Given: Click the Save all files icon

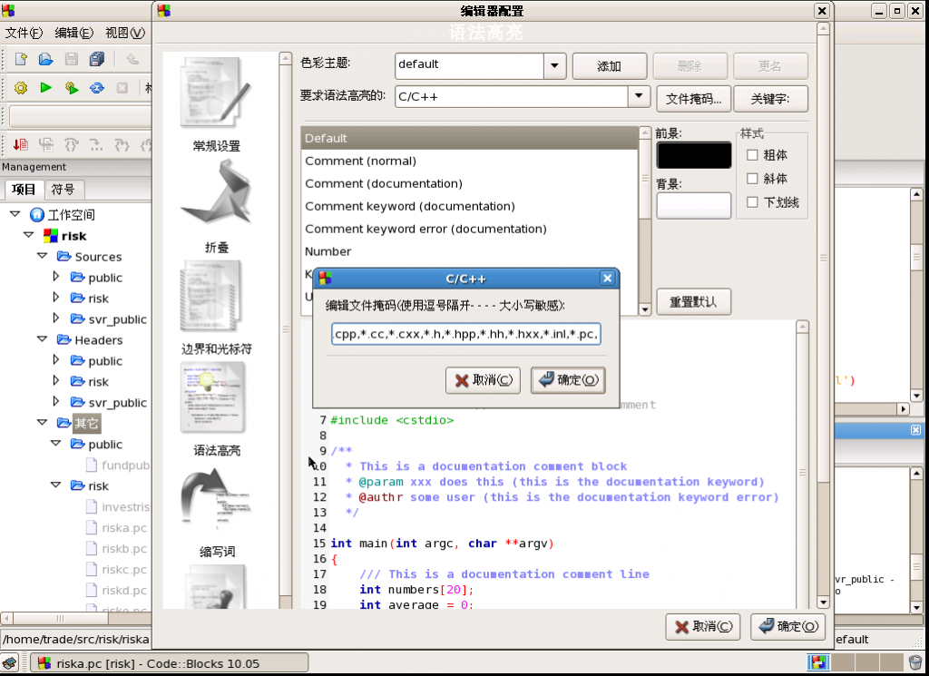Looking at the screenshot, I should 96,60.
